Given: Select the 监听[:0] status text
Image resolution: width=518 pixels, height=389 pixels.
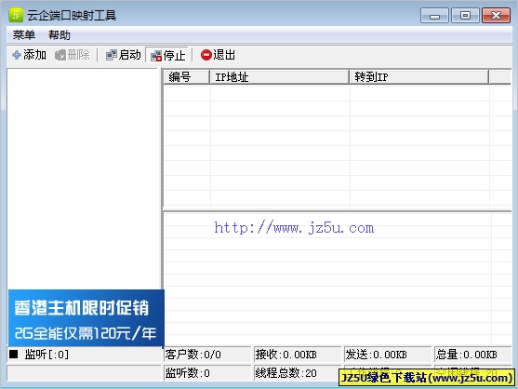Looking at the screenshot, I should (x=46, y=355).
